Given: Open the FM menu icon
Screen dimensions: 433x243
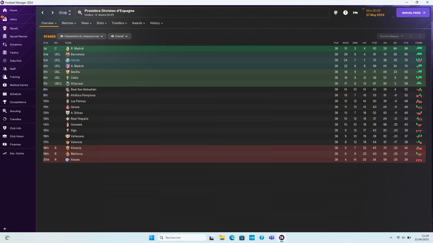Looking at the screenshot, I should [x=355, y=12].
